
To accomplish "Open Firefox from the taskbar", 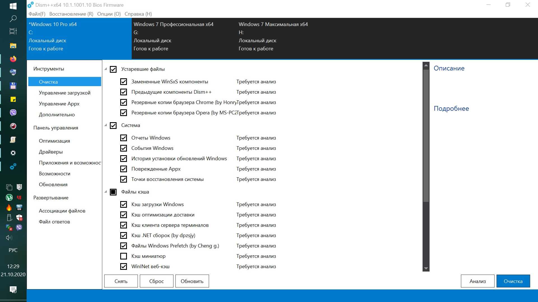I will [13, 59].
